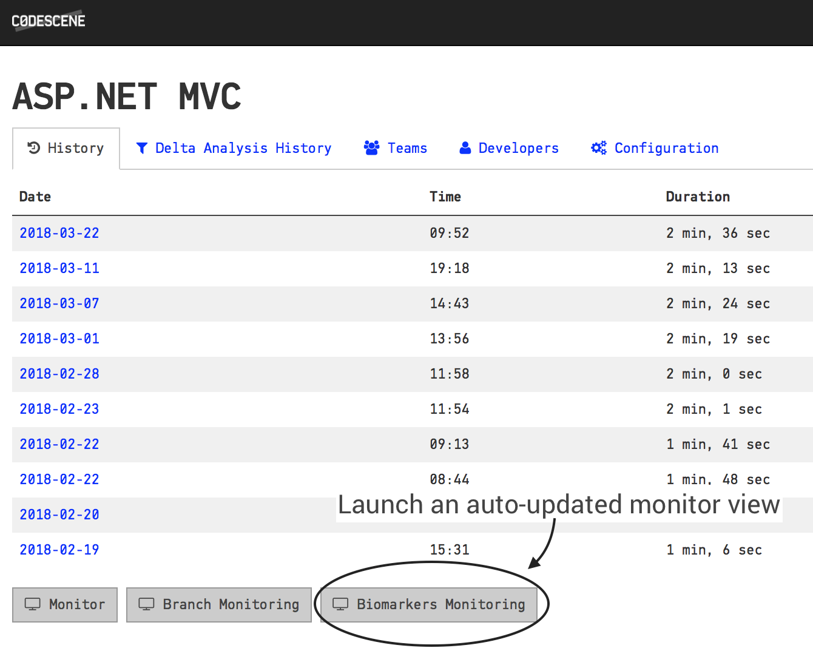Click duration 1 min, 41 sec
The width and height of the screenshot is (813, 665).
point(718,444)
